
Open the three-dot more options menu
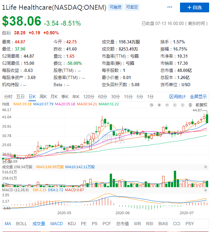170,7
